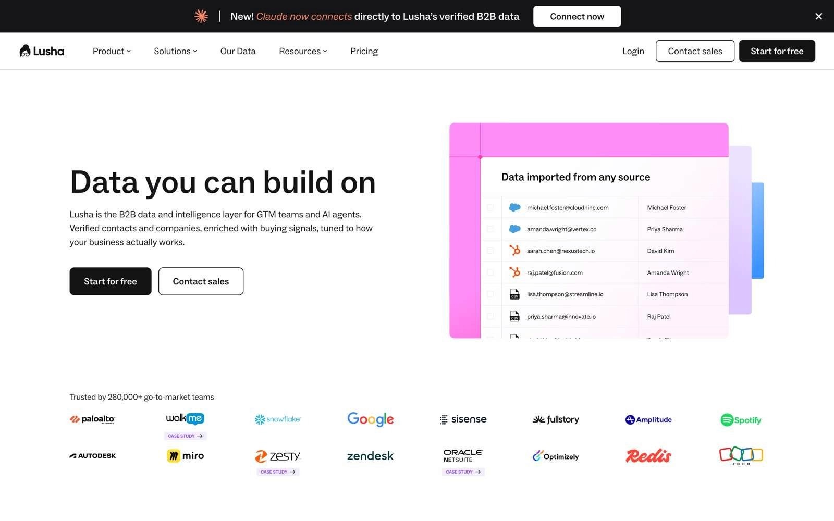Expand the Resources menu
The height and width of the screenshot is (521, 834).
tap(303, 51)
